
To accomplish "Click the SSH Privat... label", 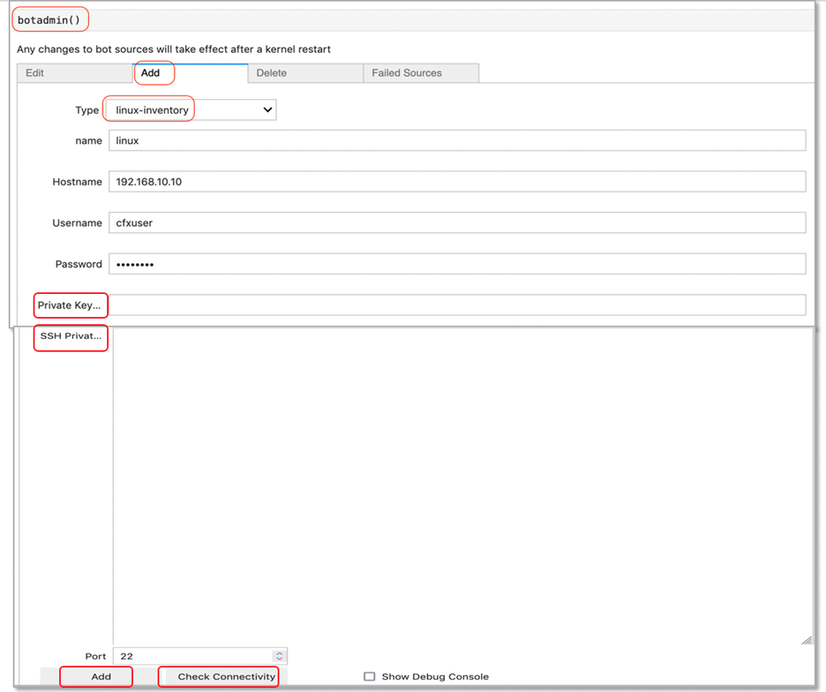I will tap(70, 336).
